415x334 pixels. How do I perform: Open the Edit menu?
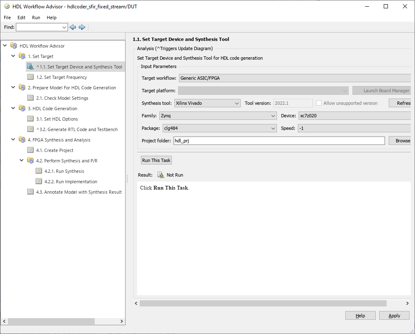point(21,18)
